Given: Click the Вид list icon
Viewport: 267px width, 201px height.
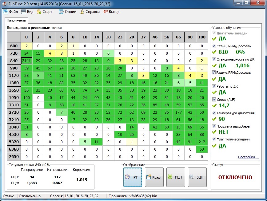Looking at the screenshot, I should pyautogui.click(x=23, y=12).
